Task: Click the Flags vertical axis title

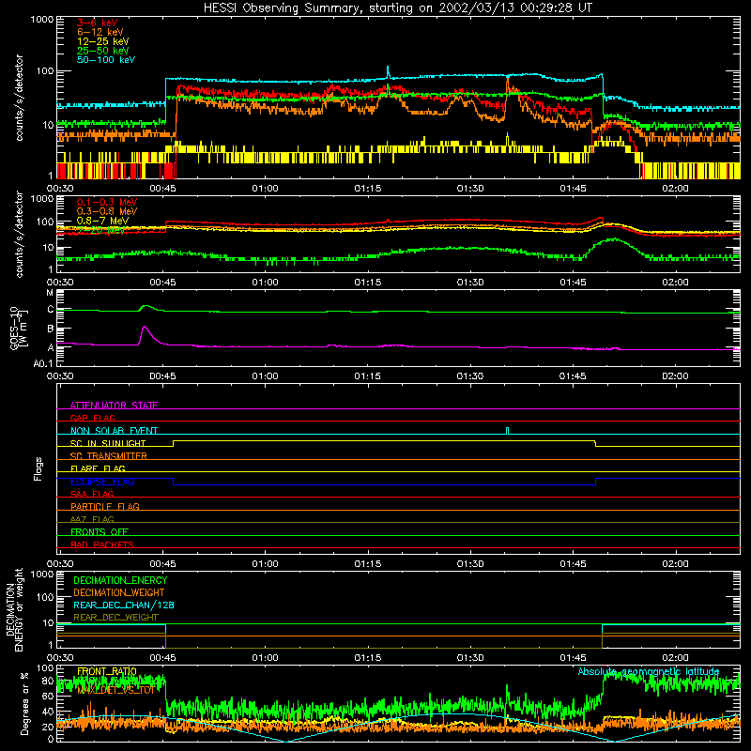Action: (x=38, y=468)
